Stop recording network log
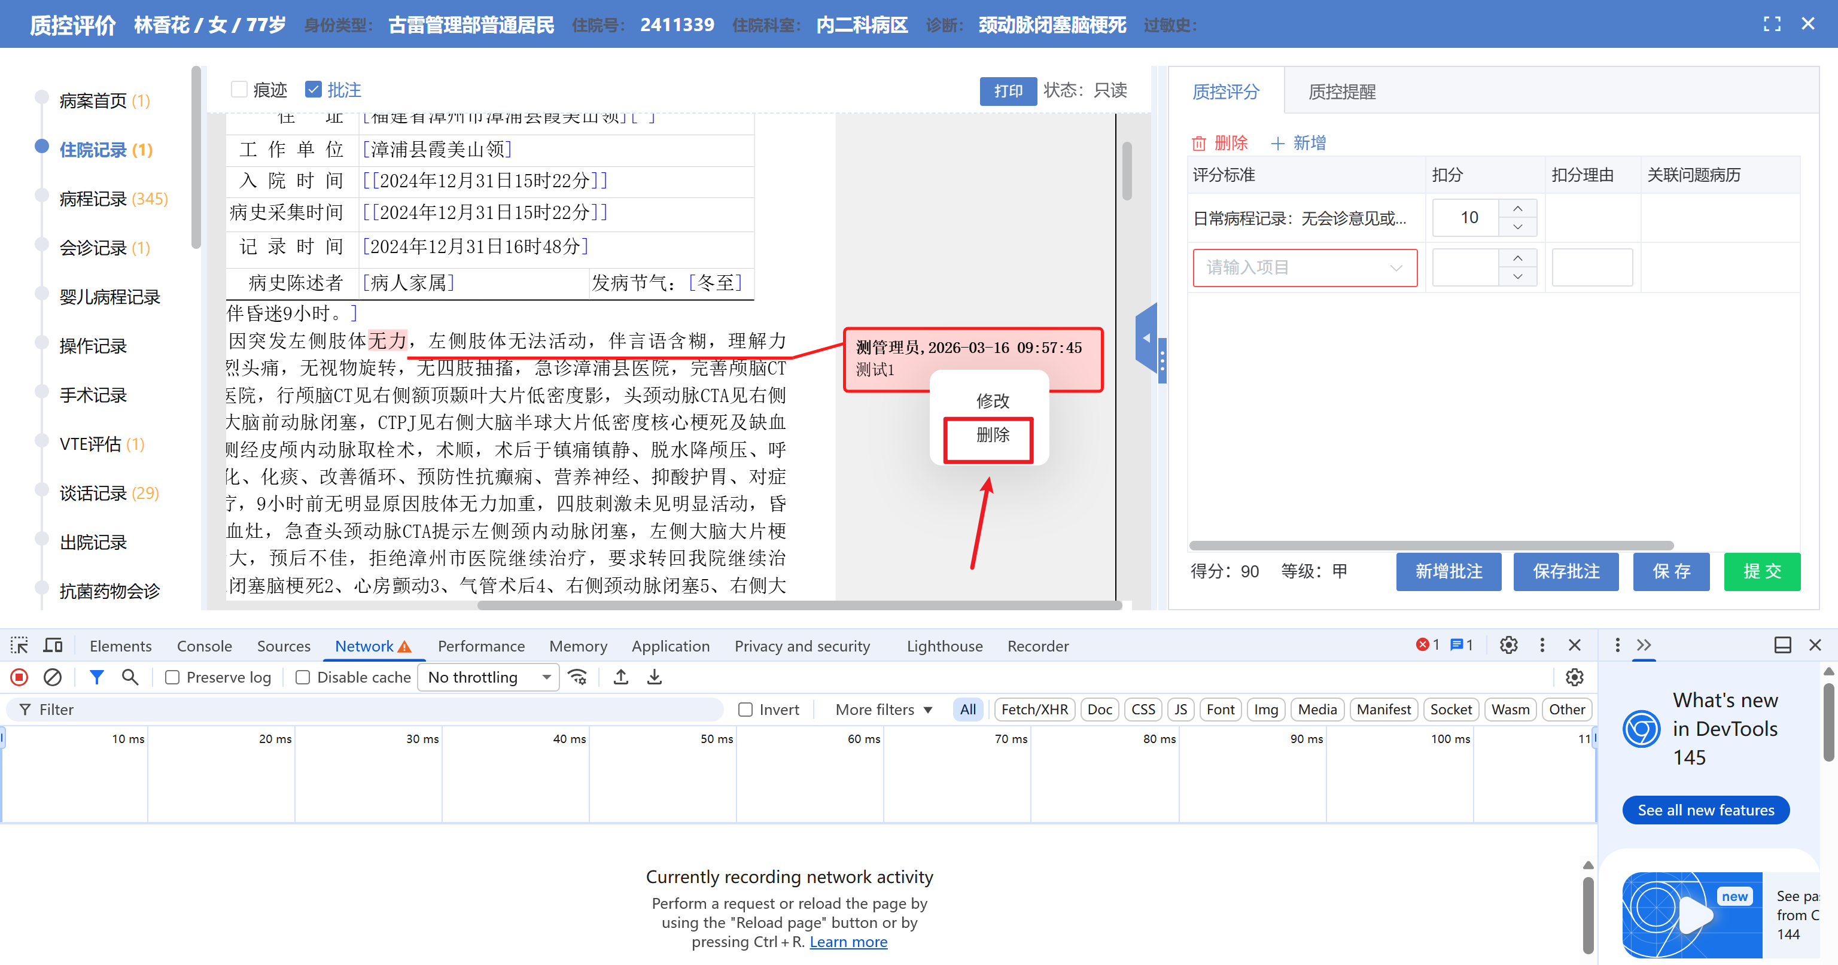 pyautogui.click(x=19, y=677)
